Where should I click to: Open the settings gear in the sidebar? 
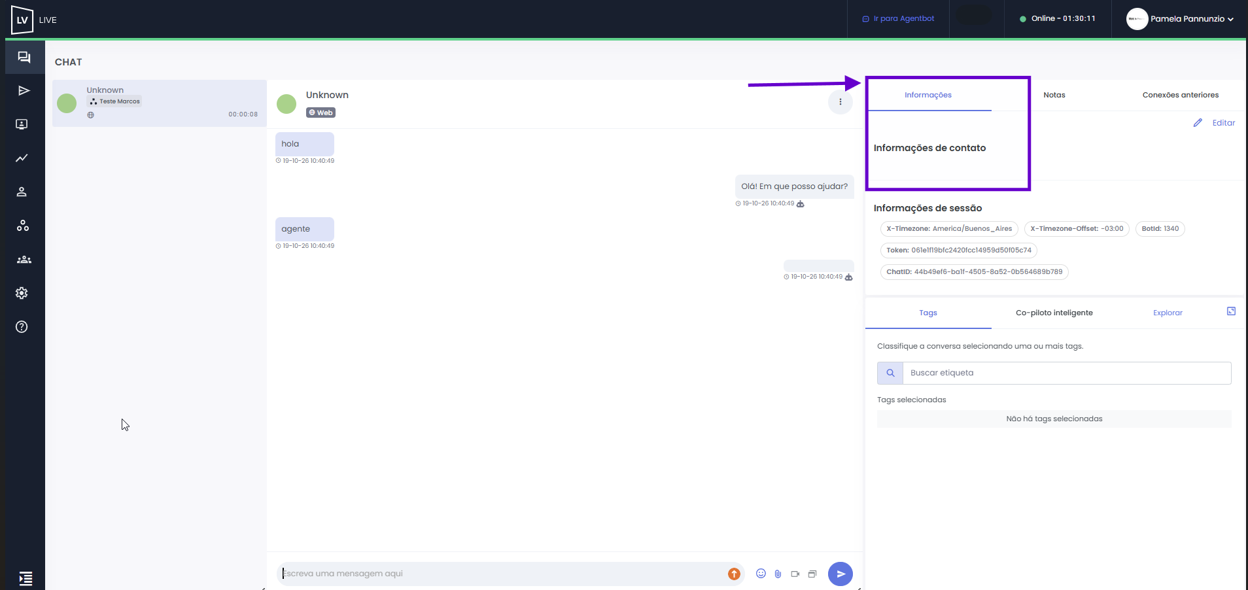point(22,293)
